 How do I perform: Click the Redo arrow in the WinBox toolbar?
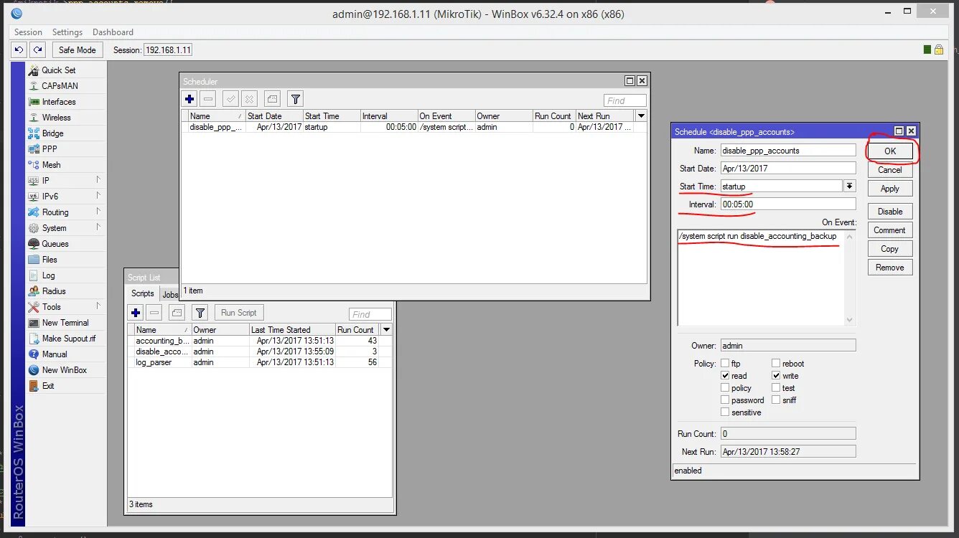coord(37,50)
